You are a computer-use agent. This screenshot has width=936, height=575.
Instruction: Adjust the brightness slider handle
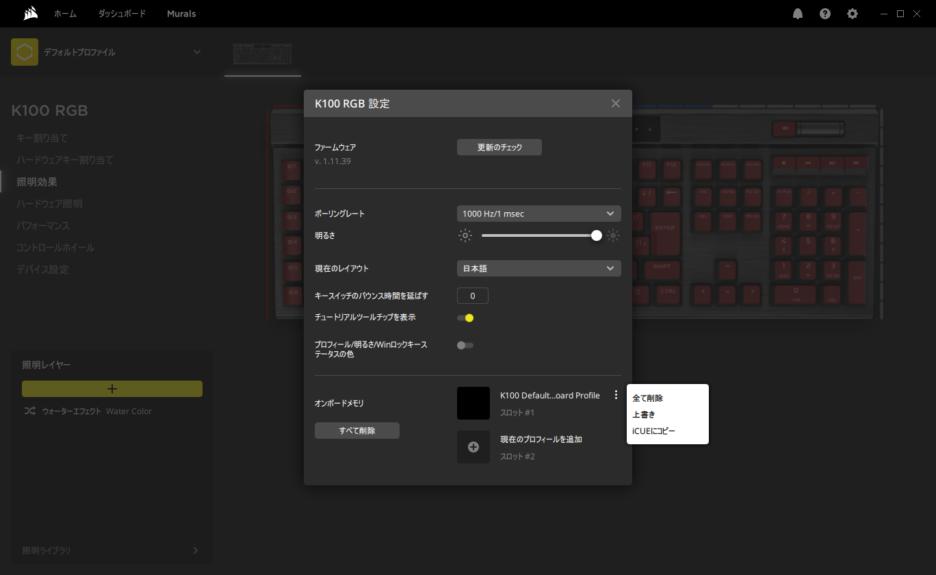coord(597,235)
